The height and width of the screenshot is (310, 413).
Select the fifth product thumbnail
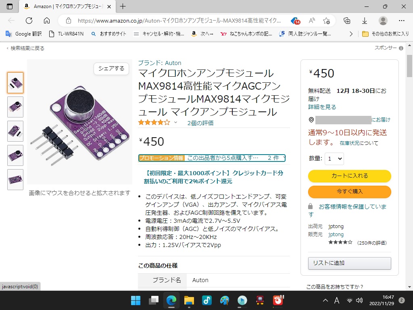15,180
